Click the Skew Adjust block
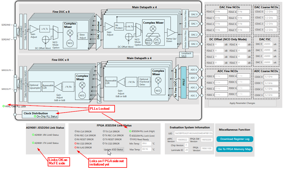The width and height of the screenshot is (286, 172). click(x=82, y=36)
